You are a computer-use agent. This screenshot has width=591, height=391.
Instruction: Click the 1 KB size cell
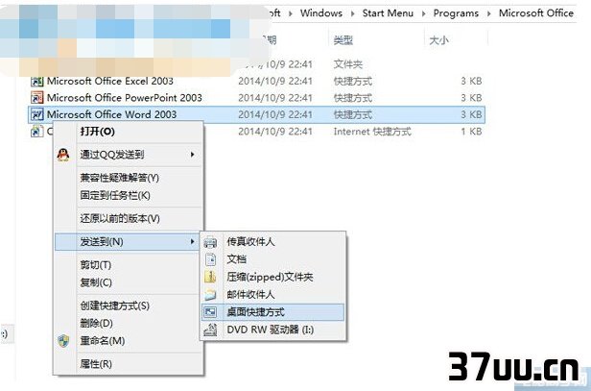[471, 132]
